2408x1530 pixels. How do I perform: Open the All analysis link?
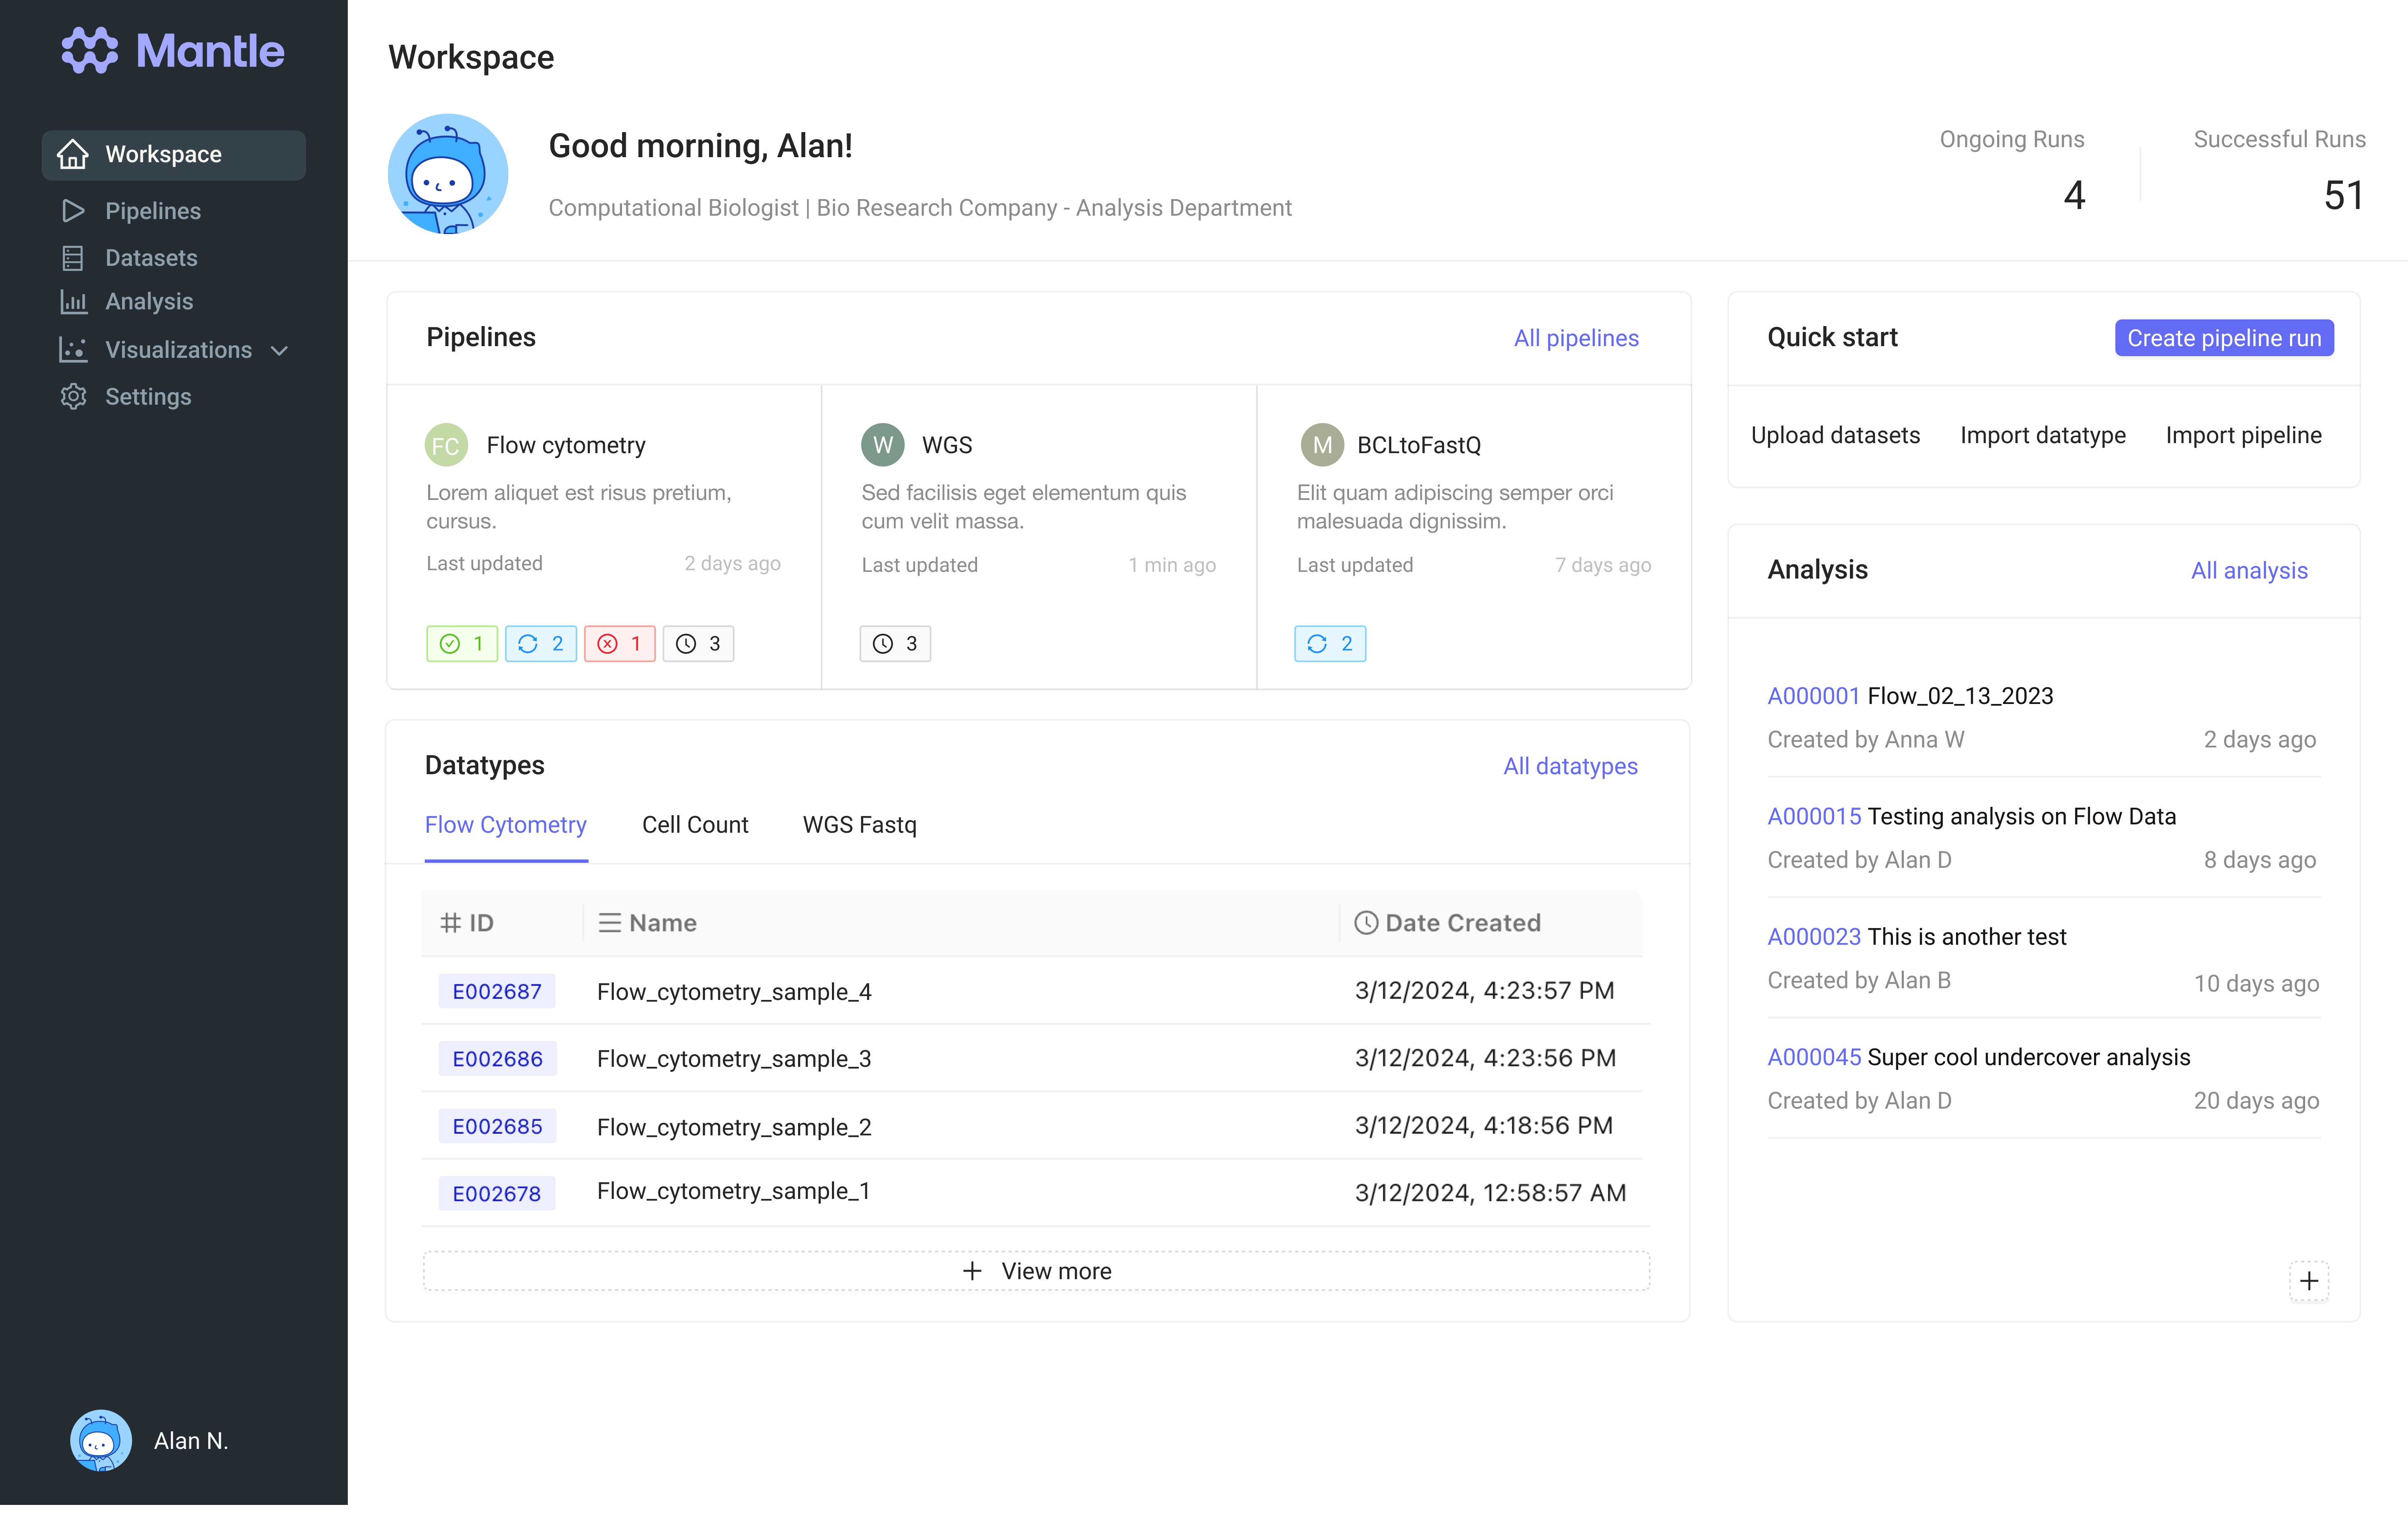[x=2249, y=571]
